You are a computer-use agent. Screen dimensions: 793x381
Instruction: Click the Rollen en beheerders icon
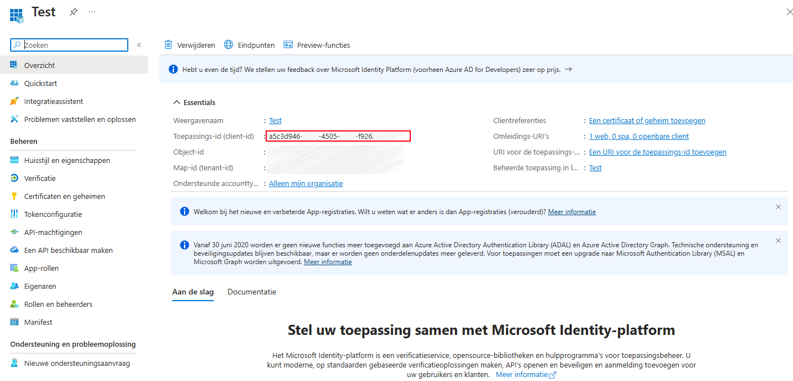click(x=15, y=304)
